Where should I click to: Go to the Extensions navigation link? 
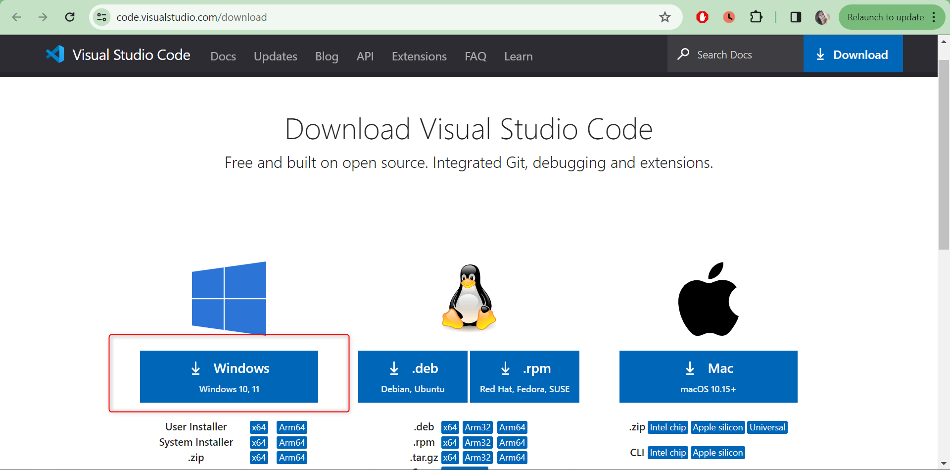click(419, 56)
